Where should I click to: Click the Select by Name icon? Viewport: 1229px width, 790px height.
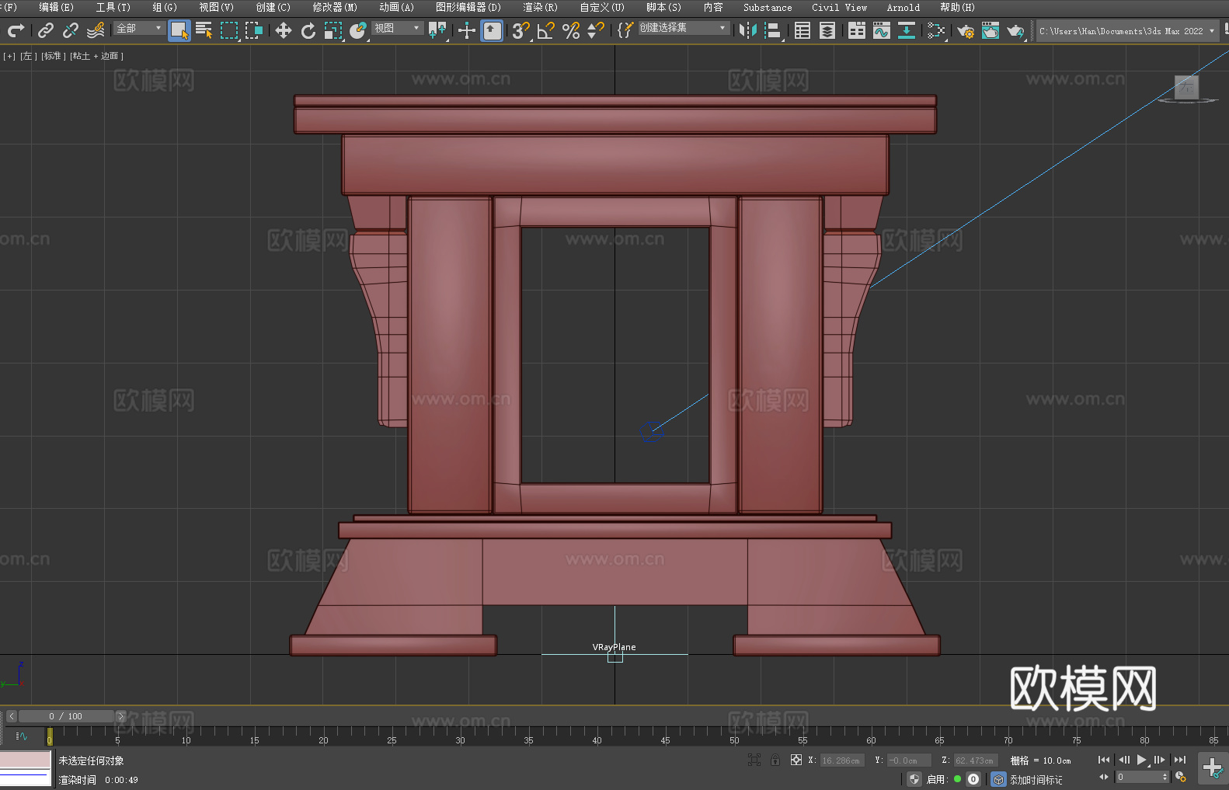click(204, 30)
